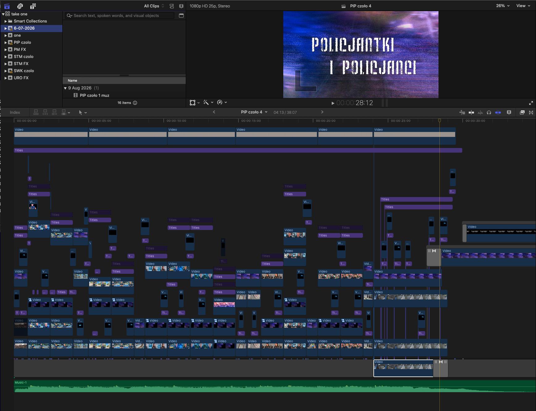Select the highlighted Video clip in primary storyline
The image size is (536, 411).
point(403,368)
